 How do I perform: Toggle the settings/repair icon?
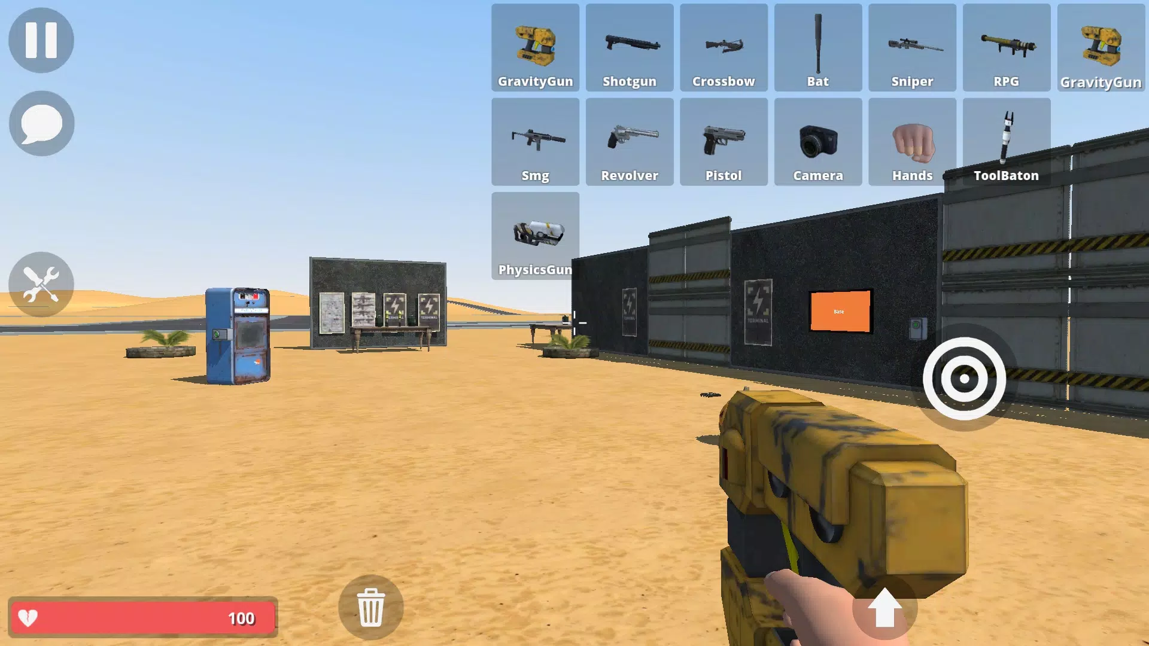click(x=42, y=284)
